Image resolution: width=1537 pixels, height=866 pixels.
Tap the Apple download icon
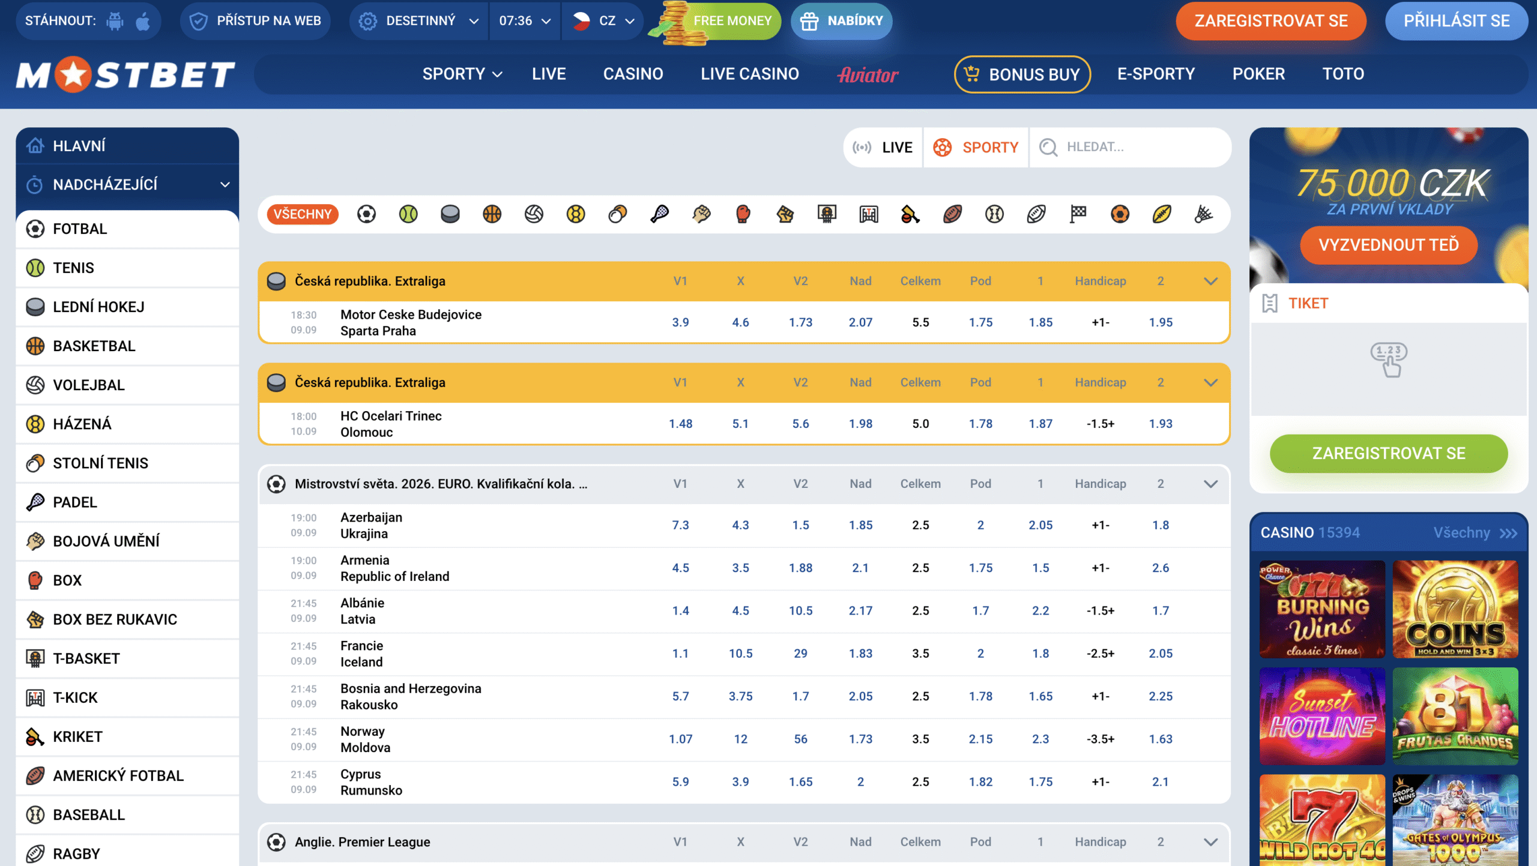click(x=143, y=21)
